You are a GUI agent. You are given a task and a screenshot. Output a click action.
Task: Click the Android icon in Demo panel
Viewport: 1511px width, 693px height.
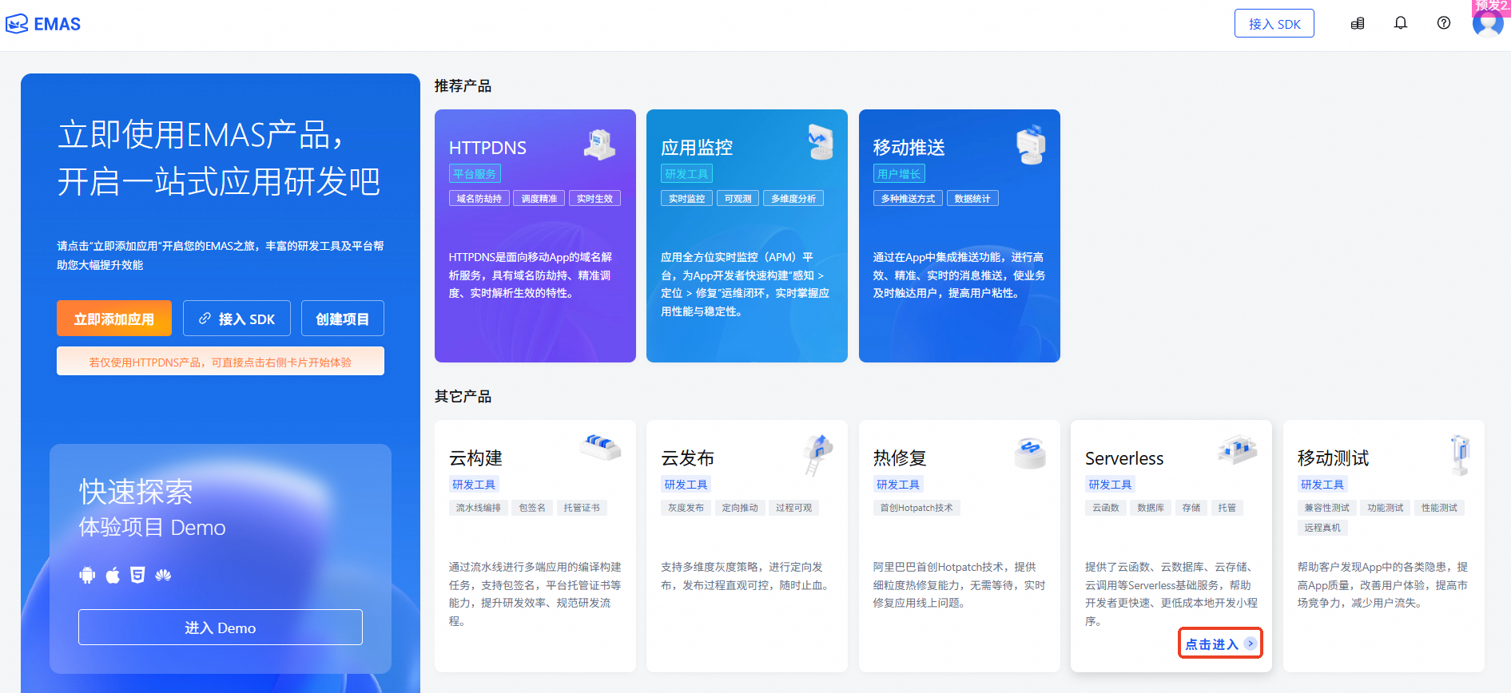87,575
